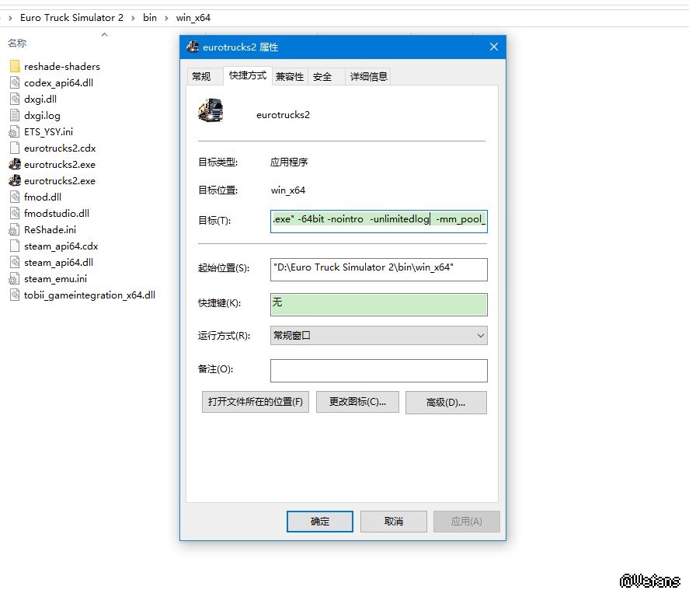689x597 pixels.
Task: Switch to the 兼容性 tab
Action: [x=290, y=76]
